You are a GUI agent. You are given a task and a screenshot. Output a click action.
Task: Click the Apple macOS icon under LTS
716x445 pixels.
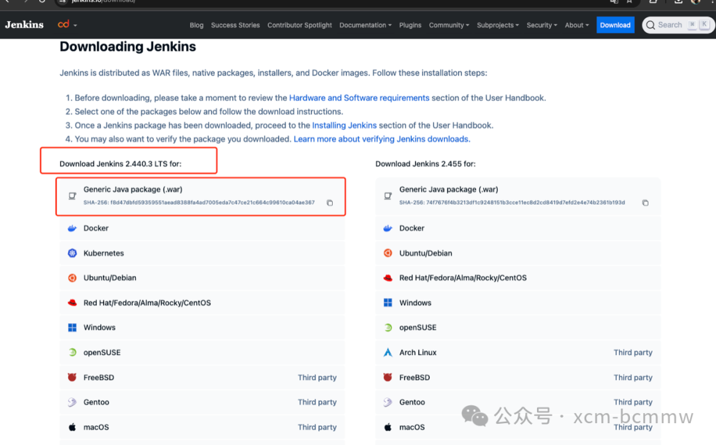(x=72, y=427)
